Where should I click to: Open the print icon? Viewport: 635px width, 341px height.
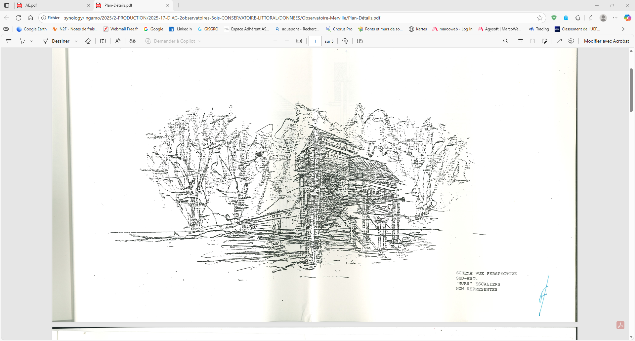coord(520,41)
